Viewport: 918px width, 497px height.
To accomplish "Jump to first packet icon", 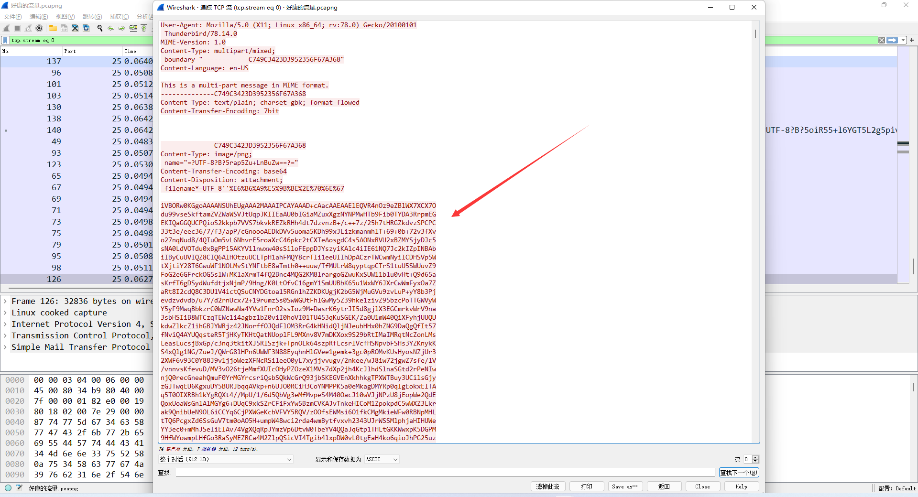I will [144, 28].
